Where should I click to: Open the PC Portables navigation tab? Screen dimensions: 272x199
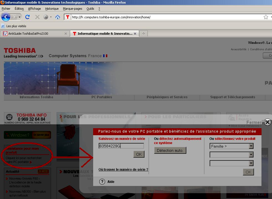click(102, 97)
